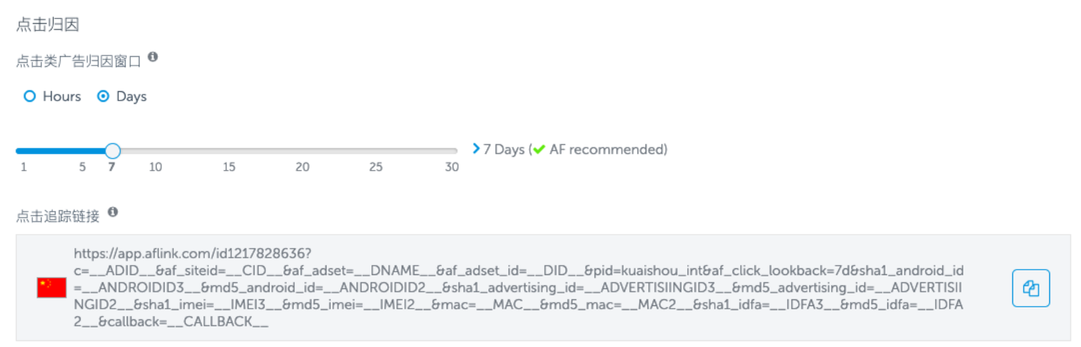
Task: Click inside the aflink tracking URL box
Action: coord(519,288)
